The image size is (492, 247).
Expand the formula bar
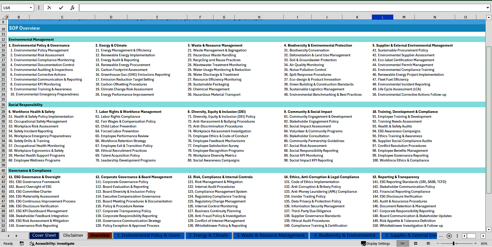tap(487, 8)
